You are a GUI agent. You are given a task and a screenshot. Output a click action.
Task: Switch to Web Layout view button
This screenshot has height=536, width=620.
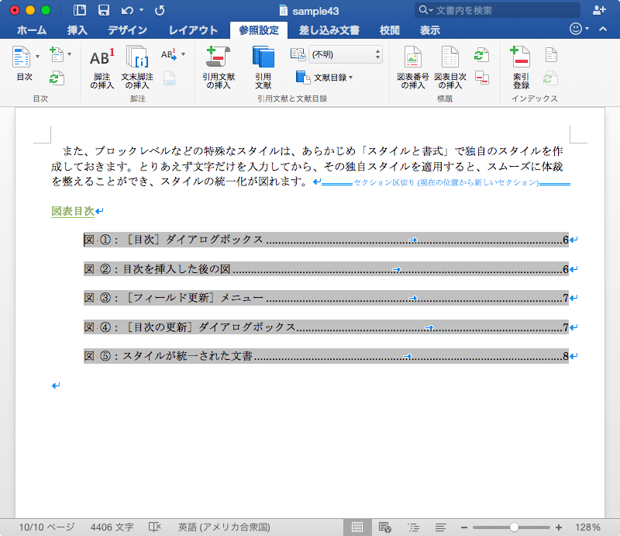(384, 527)
